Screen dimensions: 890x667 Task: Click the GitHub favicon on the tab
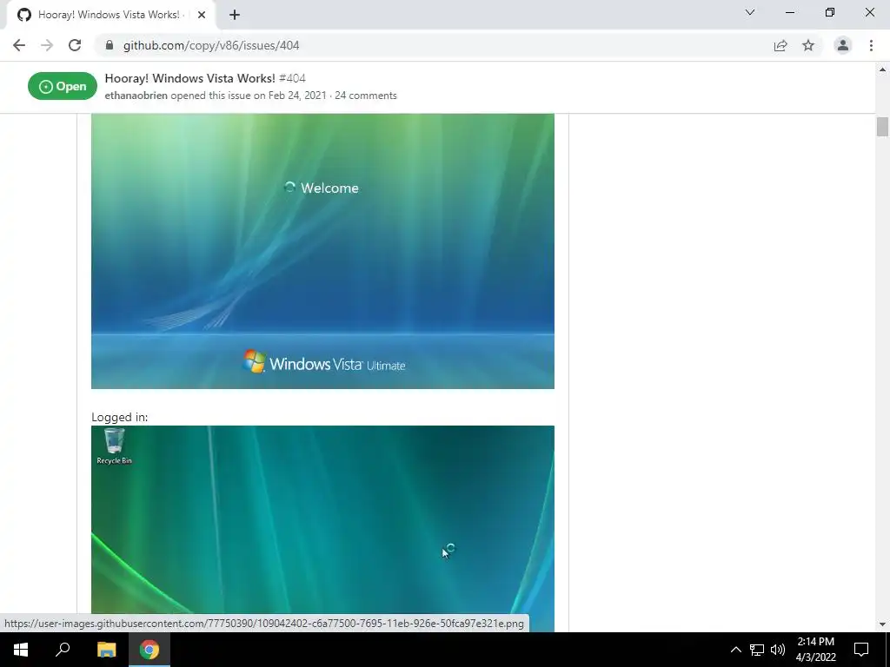[x=23, y=15]
